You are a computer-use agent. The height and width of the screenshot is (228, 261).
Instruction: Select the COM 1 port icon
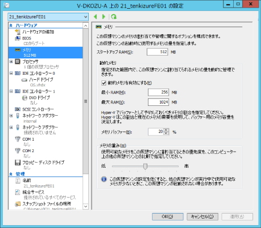(17, 139)
